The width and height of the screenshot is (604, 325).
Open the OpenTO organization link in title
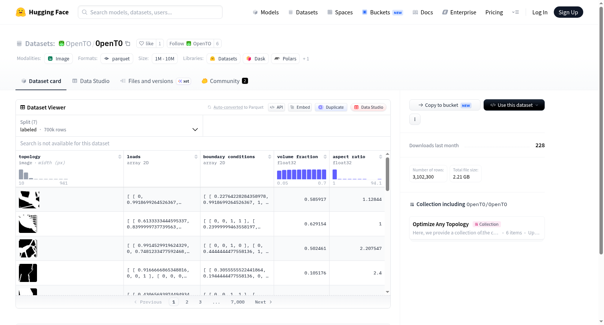point(78,43)
